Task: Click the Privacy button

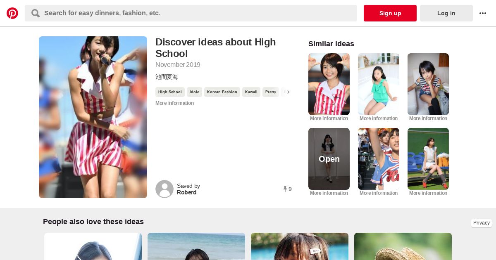Action: click(481, 223)
